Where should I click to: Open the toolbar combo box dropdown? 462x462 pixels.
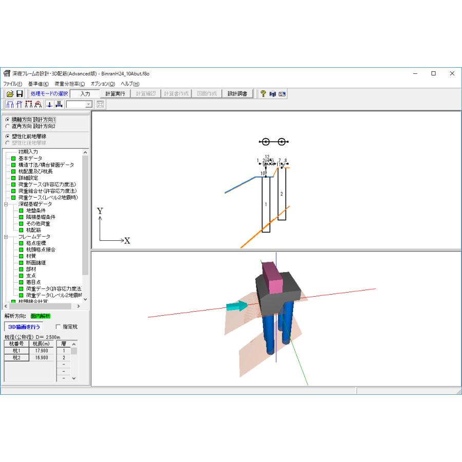[88, 104]
